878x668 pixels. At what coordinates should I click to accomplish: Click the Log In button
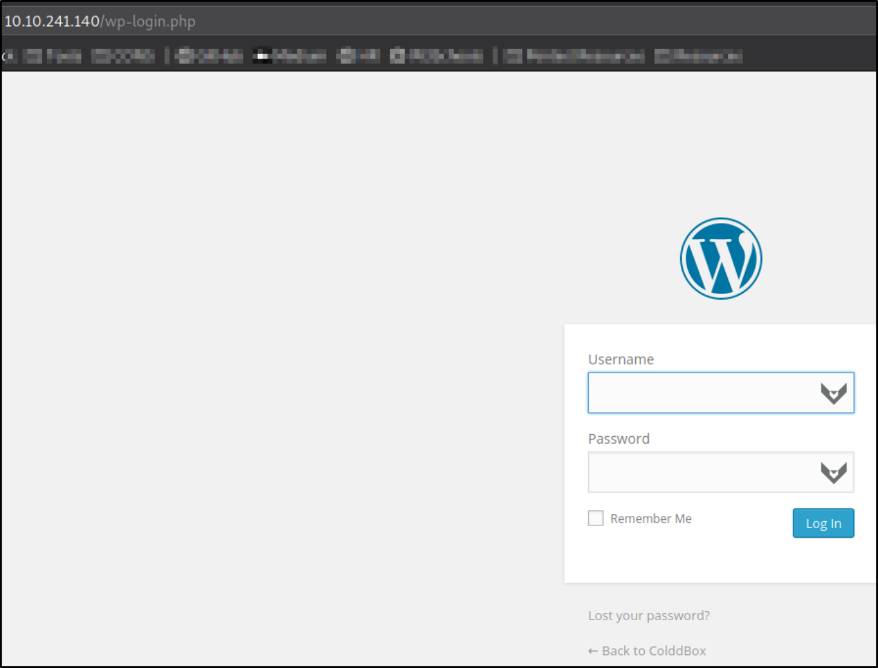point(823,523)
